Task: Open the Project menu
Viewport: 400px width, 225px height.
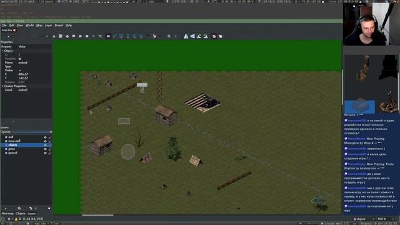Action: pyautogui.click(x=59, y=25)
